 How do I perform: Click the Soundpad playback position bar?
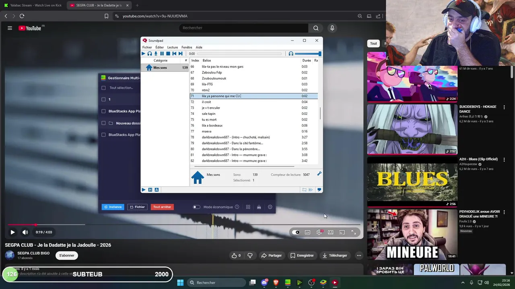click(239, 54)
